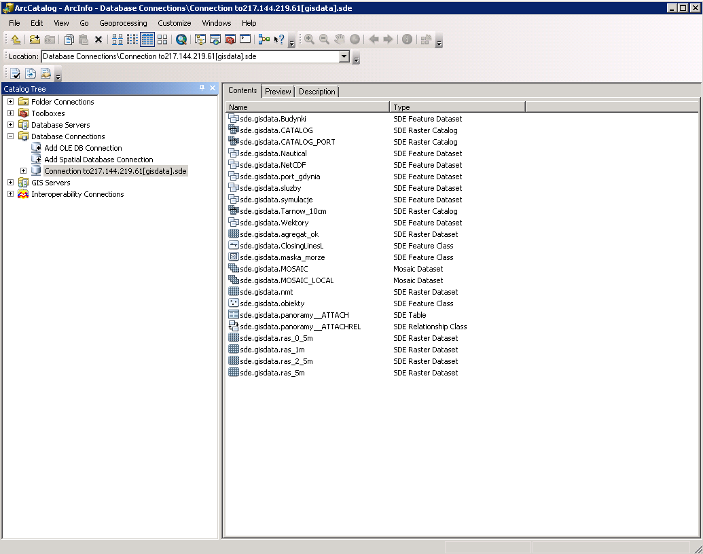
Task: Click the Validate Metadata icon
Action: coord(15,73)
